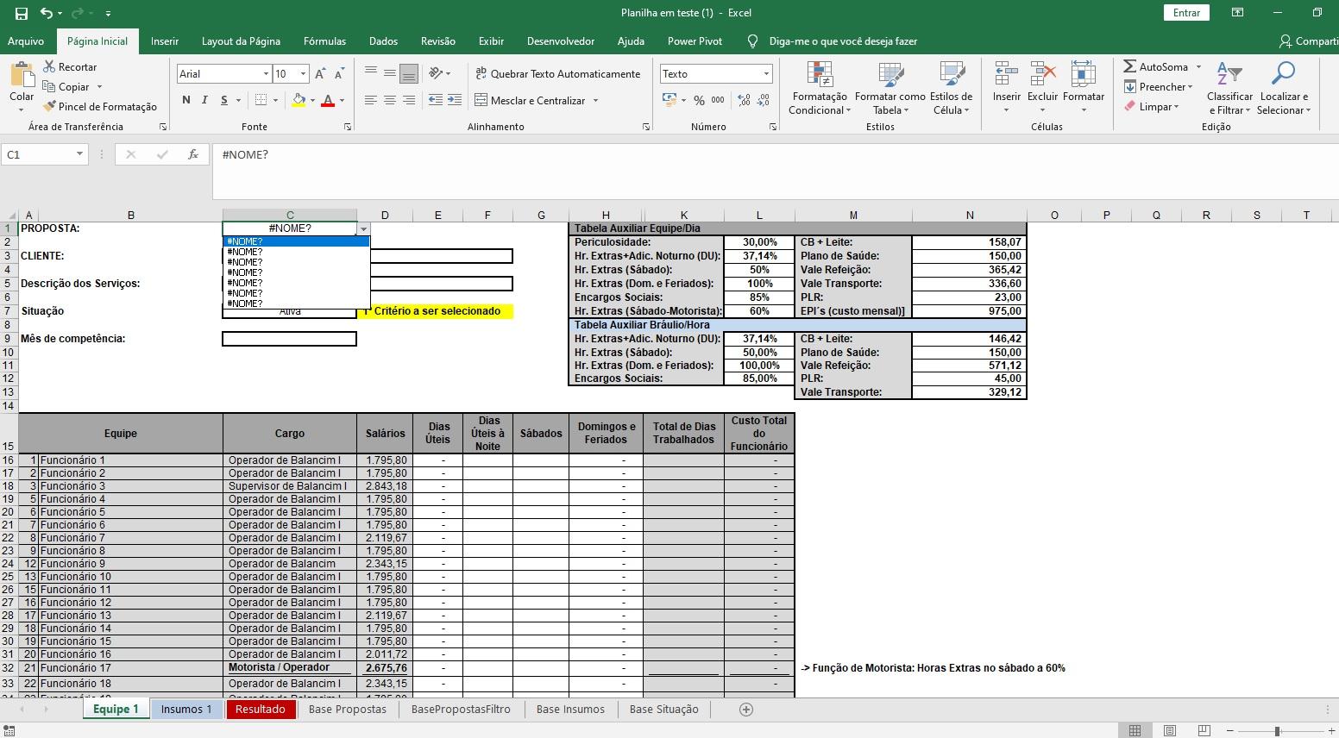Decrease decimal places

pos(764,100)
